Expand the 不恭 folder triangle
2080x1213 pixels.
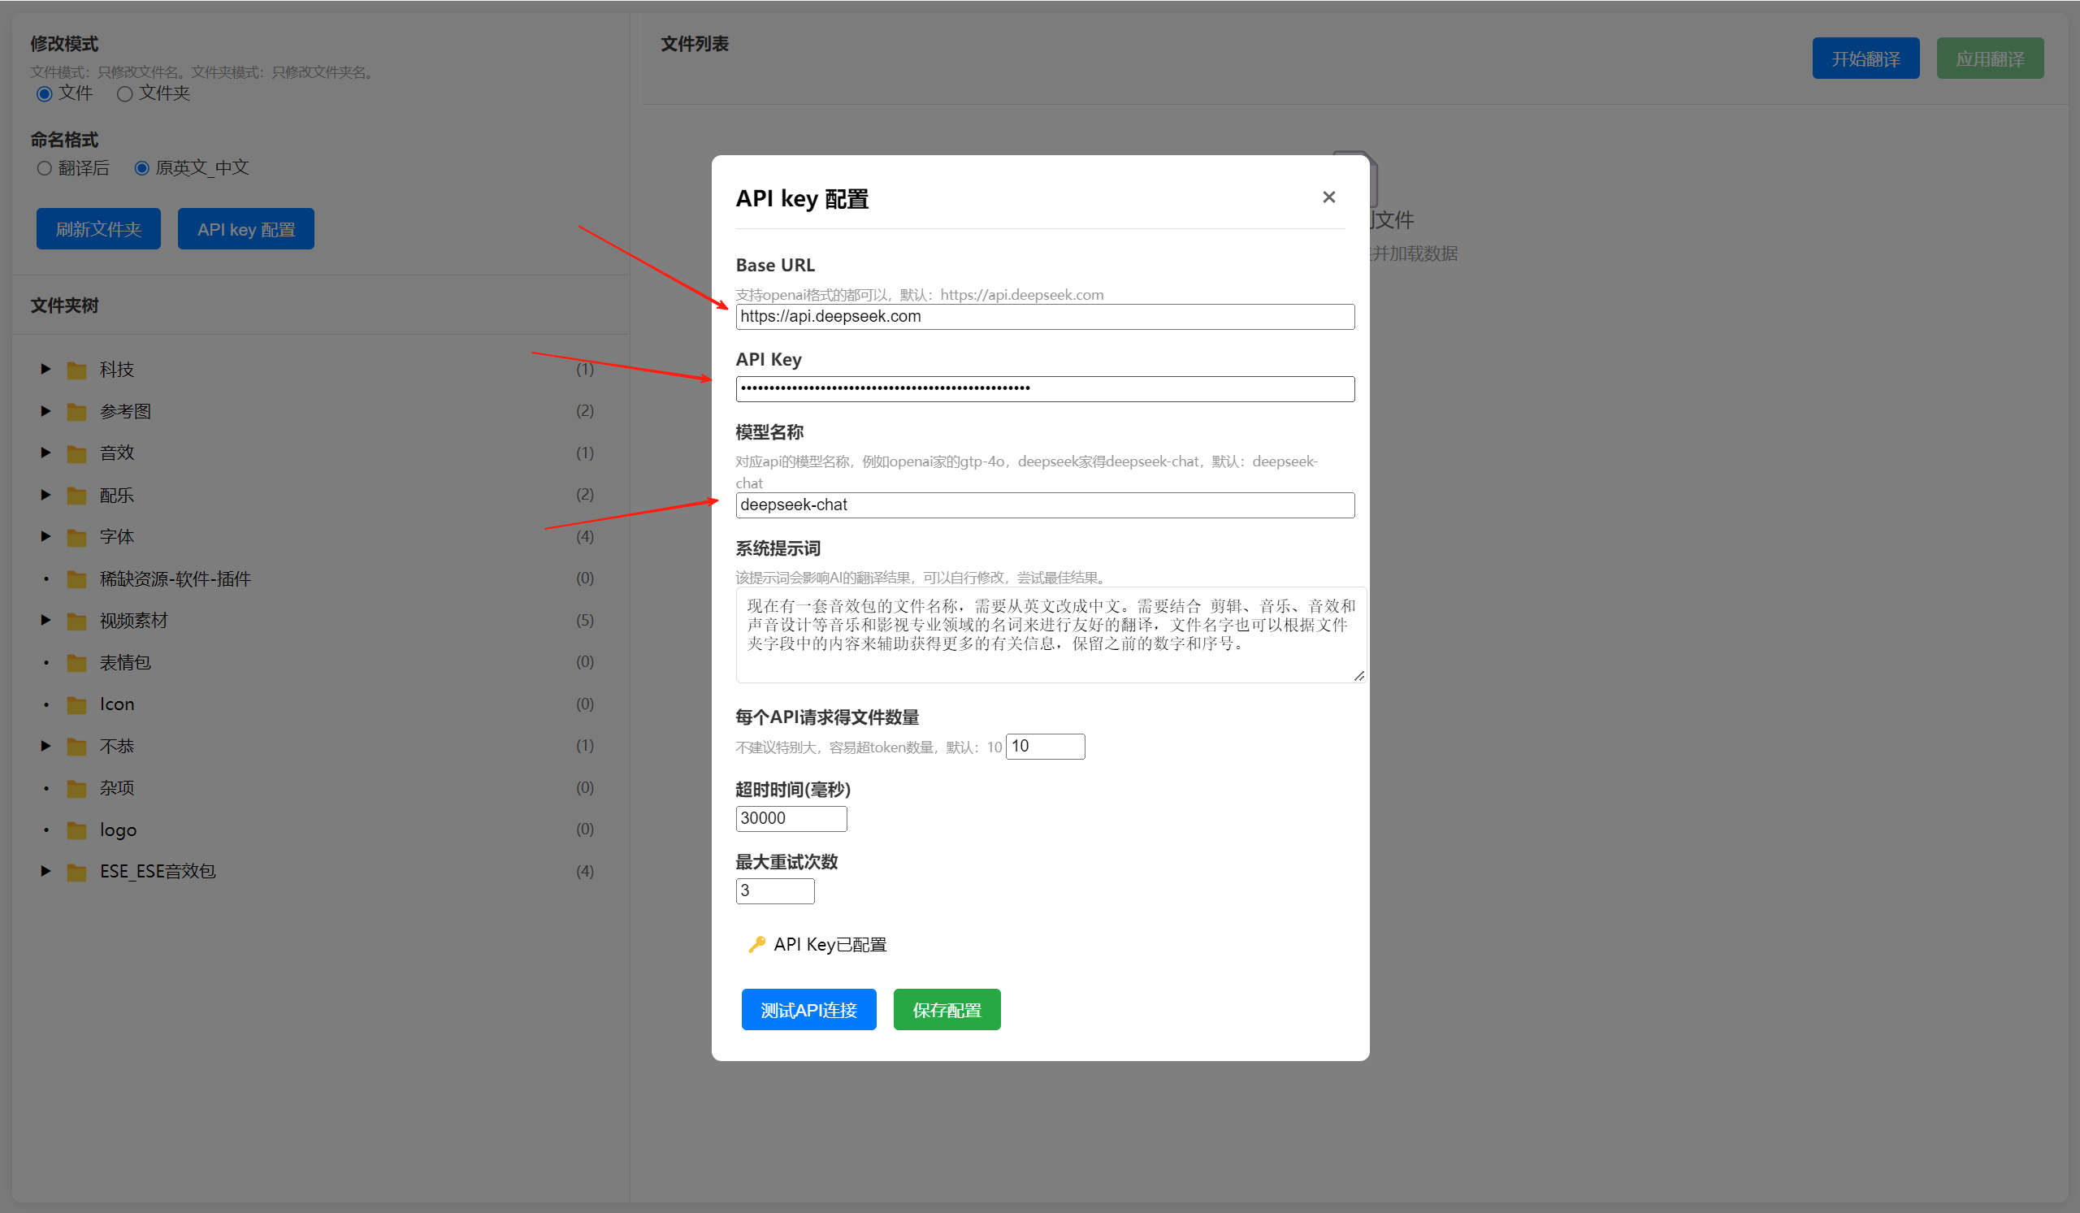tap(46, 746)
